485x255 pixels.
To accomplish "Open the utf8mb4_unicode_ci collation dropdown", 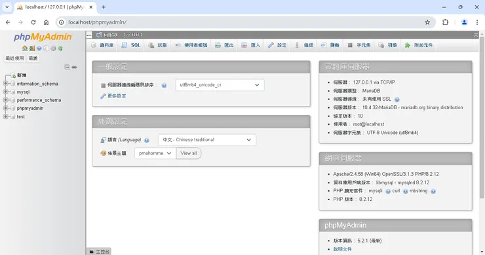I will [x=220, y=85].
